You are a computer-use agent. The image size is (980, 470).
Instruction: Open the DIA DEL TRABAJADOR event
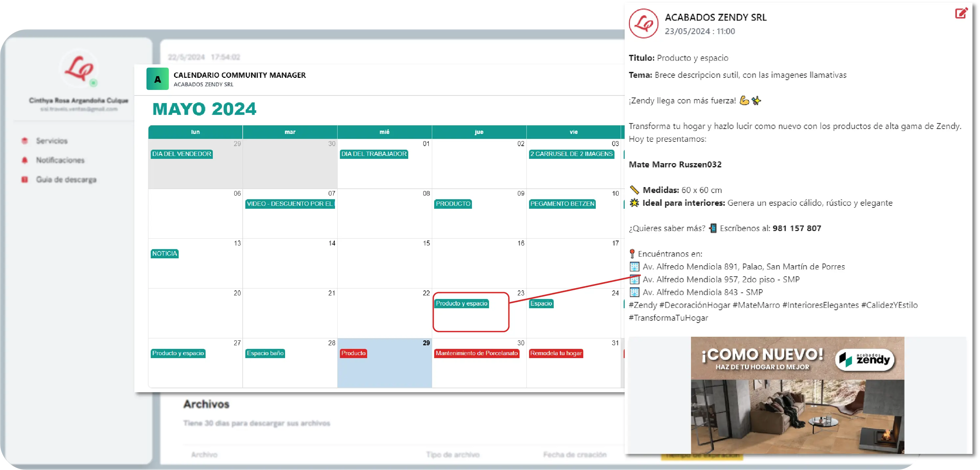pos(374,154)
